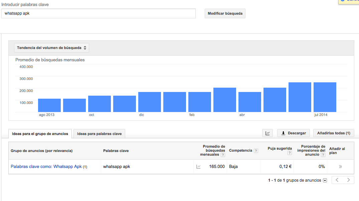Viewport: 359px width, 201px height.
Task: Switch to Ideas para el grupo de anuncios tab
Action: pos(40,134)
